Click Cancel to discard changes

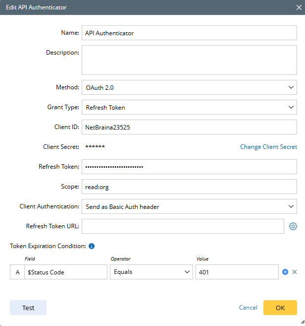point(248,308)
